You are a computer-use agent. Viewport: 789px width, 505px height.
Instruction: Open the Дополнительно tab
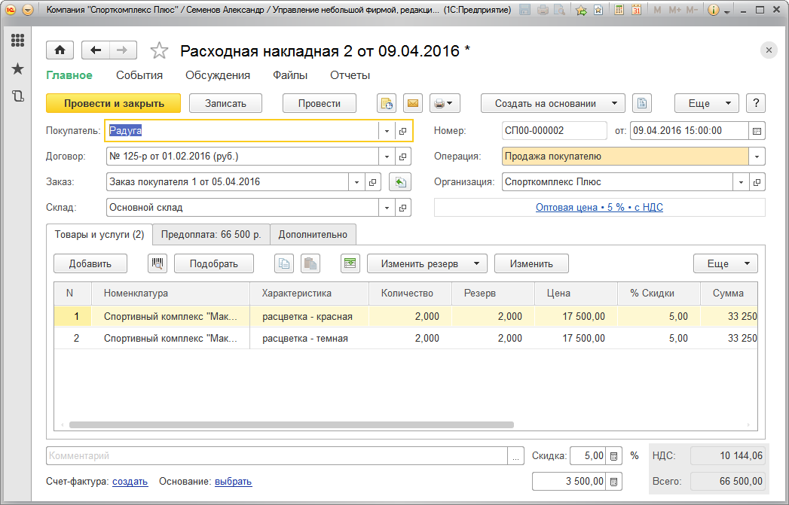[x=313, y=235]
